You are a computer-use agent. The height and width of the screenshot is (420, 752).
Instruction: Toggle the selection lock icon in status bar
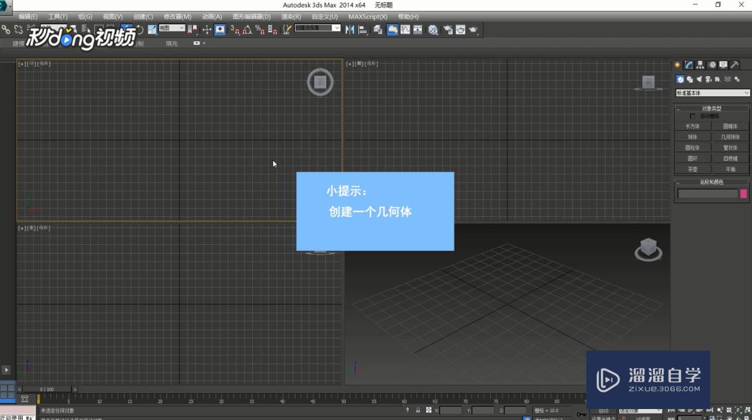click(x=418, y=410)
